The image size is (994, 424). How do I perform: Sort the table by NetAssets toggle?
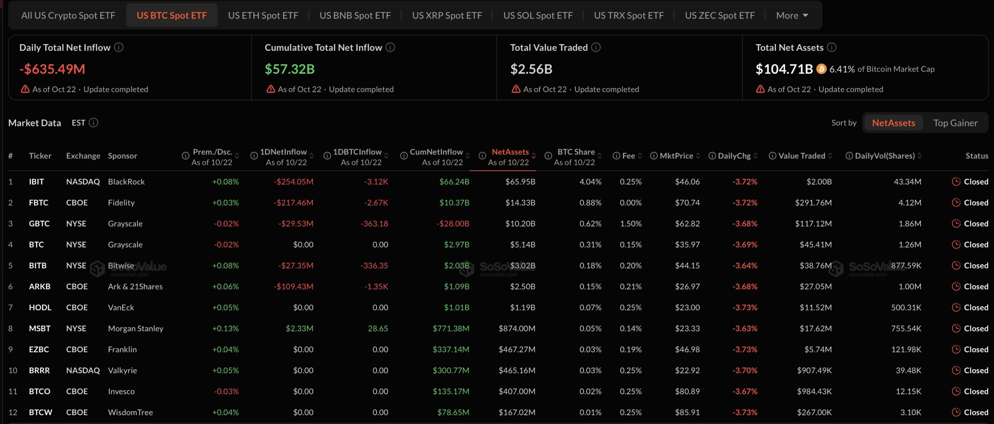point(893,123)
